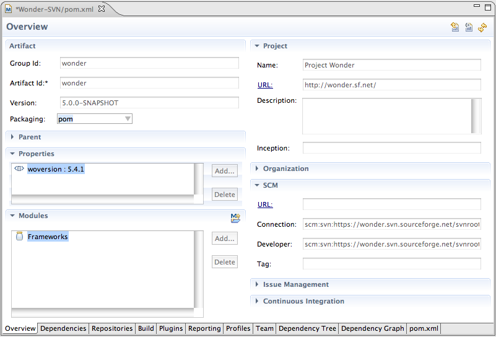Screen dimensions: 496x337
Task: Click the SCM Tag field
Action: point(391,263)
